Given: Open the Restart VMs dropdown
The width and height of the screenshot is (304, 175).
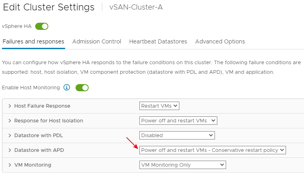Looking at the screenshot, I should point(159,106).
